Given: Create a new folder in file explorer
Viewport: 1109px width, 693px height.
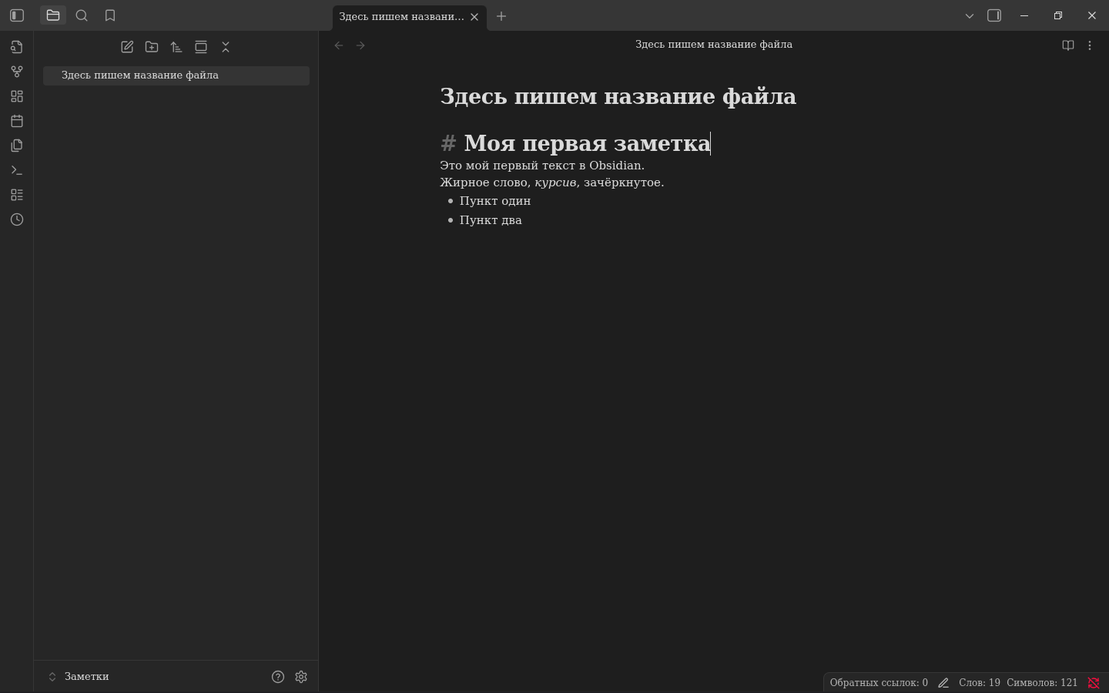Looking at the screenshot, I should pyautogui.click(x=152, y=47).
